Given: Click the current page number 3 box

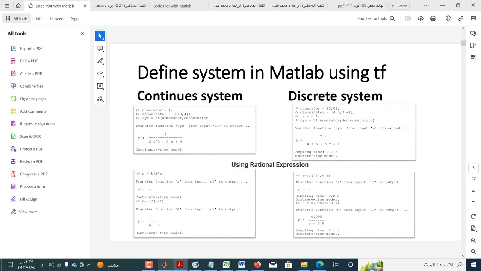Looking at the screenshot, I should (473, 168).
